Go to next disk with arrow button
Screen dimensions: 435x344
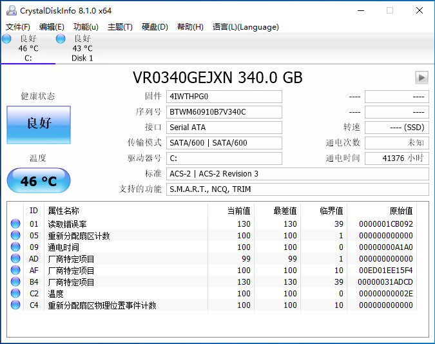click(x=421, y=77)
